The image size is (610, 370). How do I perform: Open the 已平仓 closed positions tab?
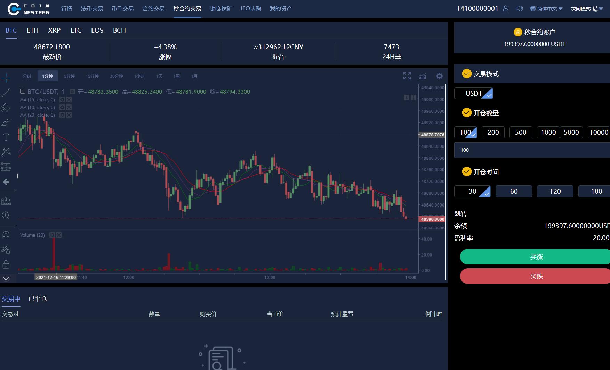click(x=38, y=298)
